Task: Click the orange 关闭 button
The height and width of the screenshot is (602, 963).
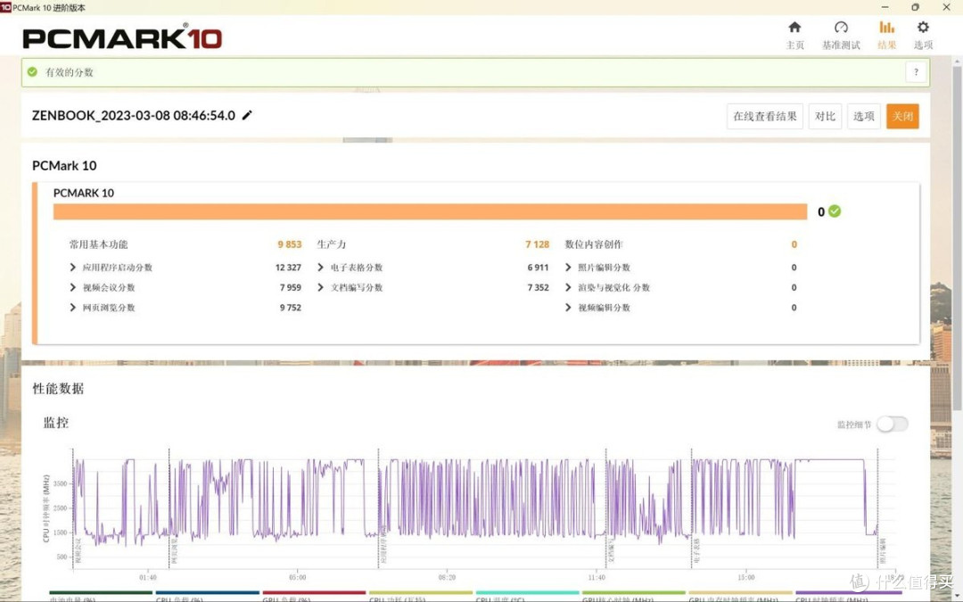Action: click(x=902, y=116)
